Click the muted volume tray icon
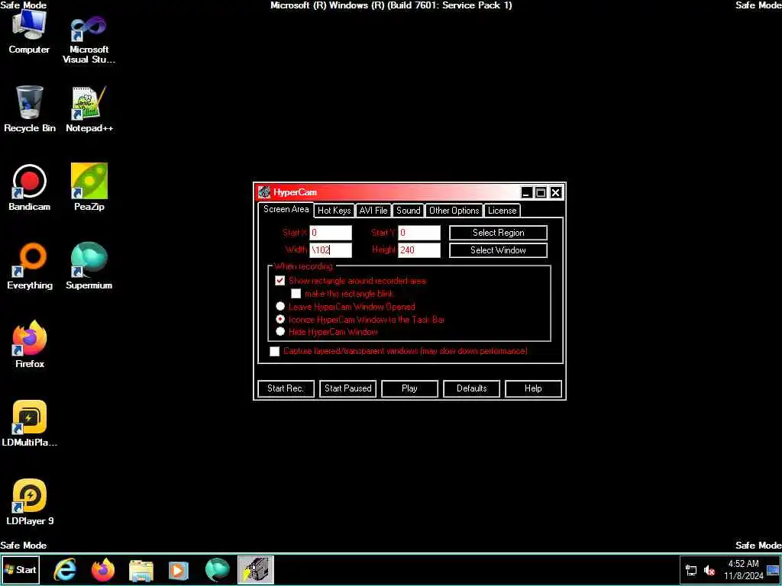The image size is (782, 586). pyautogui.click(x=709, y=570)
